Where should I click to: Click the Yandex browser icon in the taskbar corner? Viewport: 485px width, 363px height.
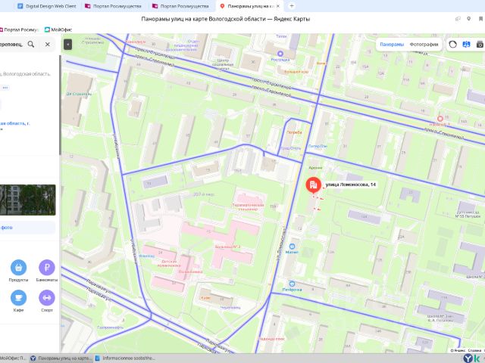point(468,358)
